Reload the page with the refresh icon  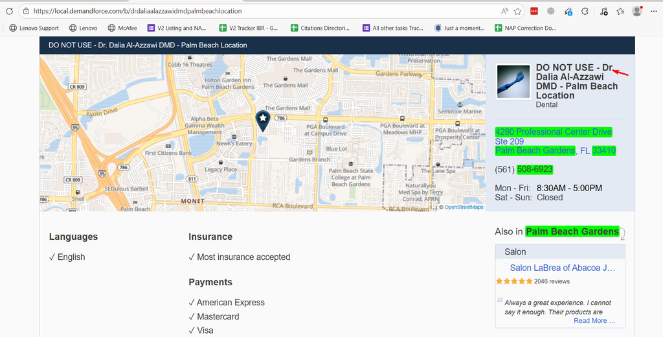(x=9, y=11)
